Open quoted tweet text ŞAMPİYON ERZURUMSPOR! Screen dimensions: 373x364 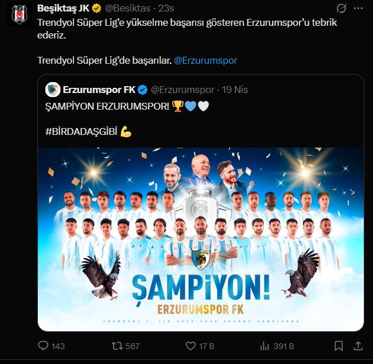[106, 107]
